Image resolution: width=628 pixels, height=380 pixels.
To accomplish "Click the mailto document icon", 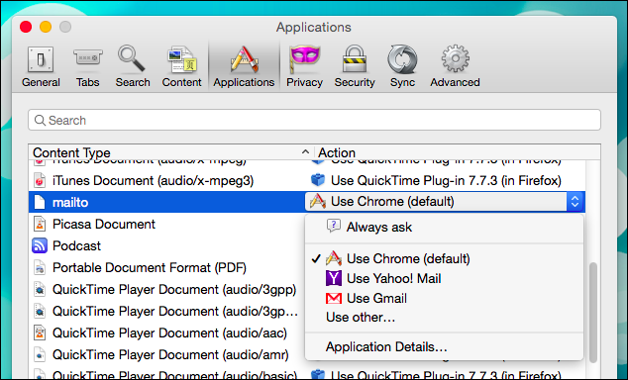I will pyautogui.click(x=40, y=202).
